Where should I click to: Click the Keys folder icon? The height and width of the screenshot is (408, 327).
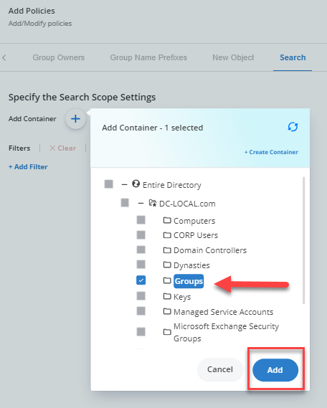[x=167, y=296]
